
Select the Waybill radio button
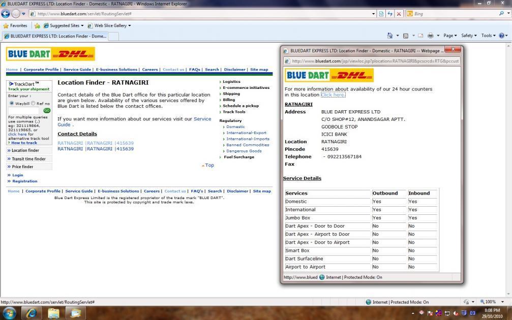[x=12, y=103]
